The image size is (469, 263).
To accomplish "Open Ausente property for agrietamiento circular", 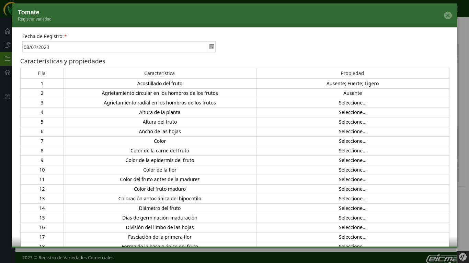I will tap(352, 93).
